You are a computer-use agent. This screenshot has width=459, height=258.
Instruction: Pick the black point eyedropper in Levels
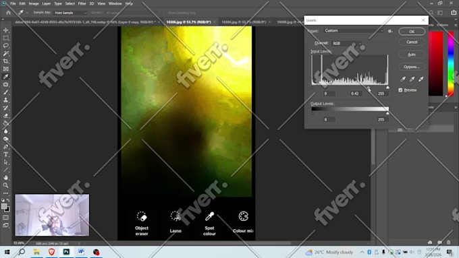[x=403, y=79]
